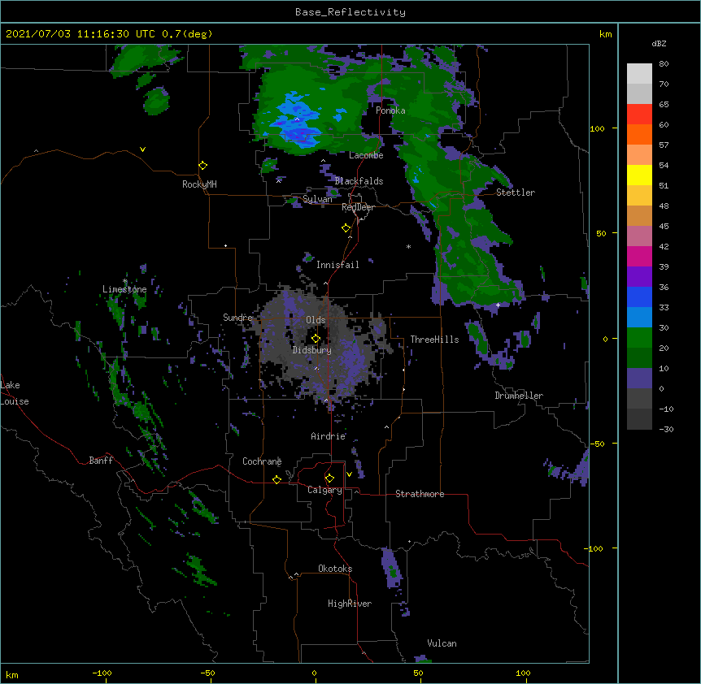Pick the purple 39 dBZ legend swatch
The width and height of the screenshot is (701, 684).
click(x=639, y=277)
